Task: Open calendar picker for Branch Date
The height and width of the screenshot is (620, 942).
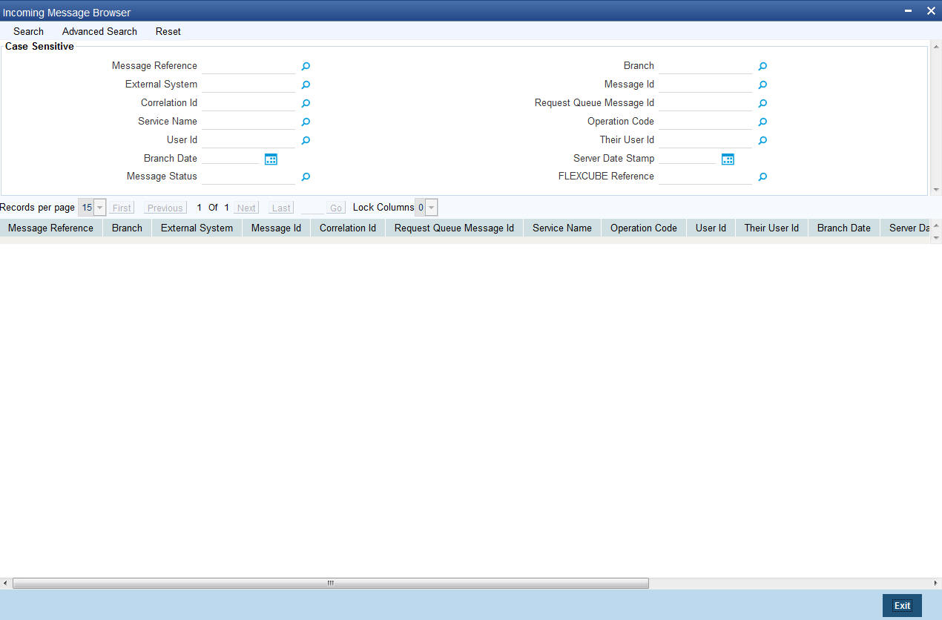Action: 271,159
